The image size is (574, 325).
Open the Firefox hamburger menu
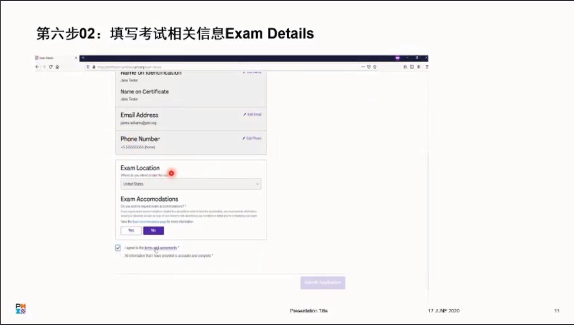(427, 67)
